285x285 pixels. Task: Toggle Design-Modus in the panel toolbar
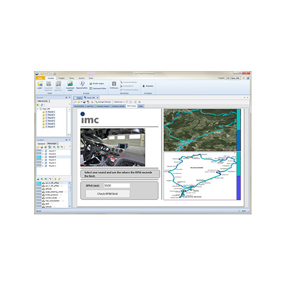pos(103,102)
